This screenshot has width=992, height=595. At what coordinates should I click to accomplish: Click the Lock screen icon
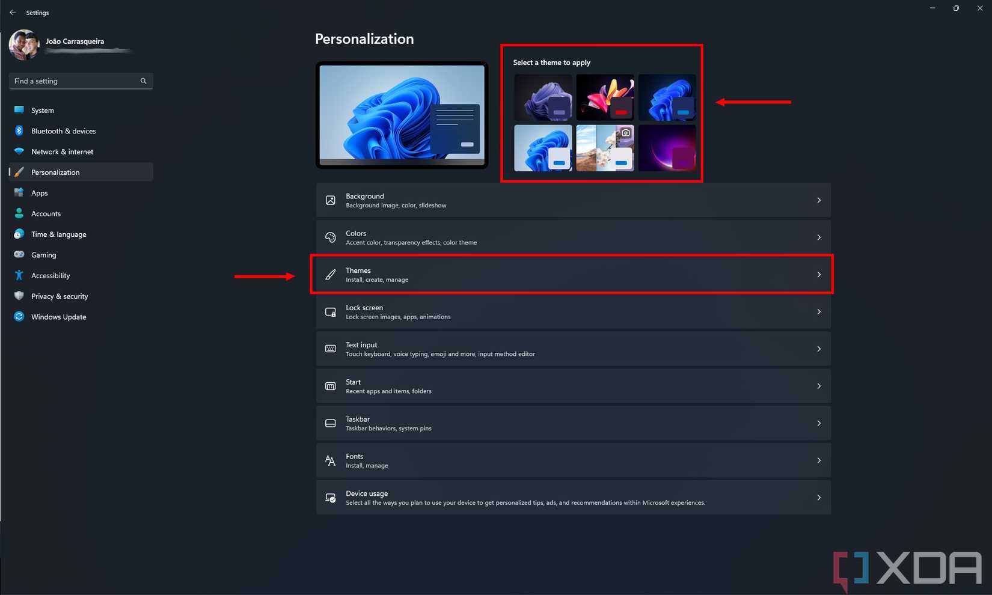coord(330,311)
